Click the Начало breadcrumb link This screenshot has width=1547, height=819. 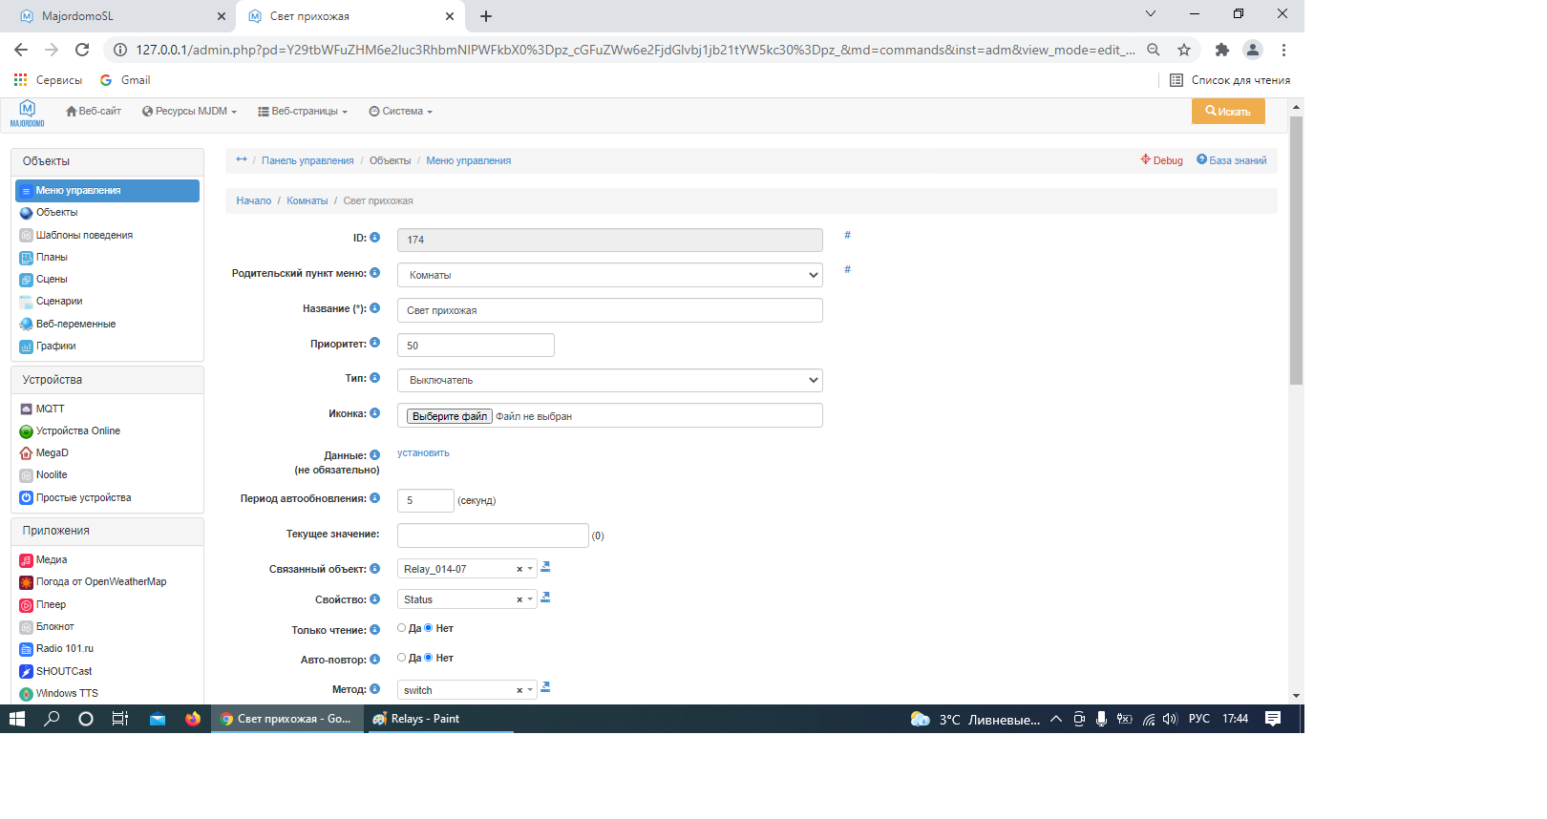254,200
